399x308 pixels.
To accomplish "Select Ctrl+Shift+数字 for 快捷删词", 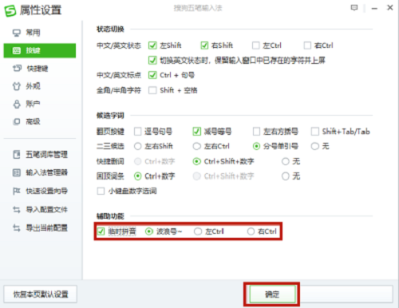I will click(197, 161).
